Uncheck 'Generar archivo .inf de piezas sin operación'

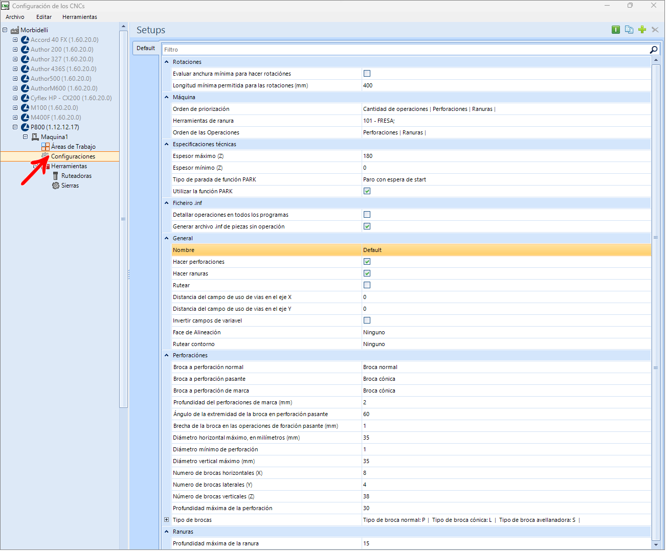(367, 226)
